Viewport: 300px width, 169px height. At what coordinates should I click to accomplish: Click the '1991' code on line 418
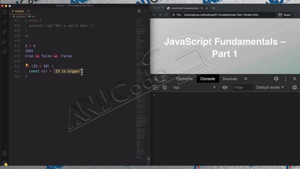[29, 51]
